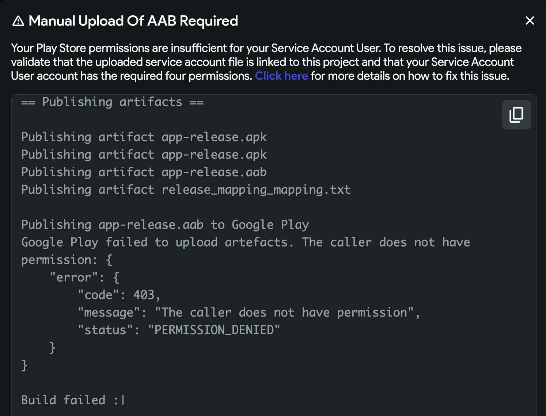Copy the build log to clipboard
The height and width of the screenshot is (416, 546).
[516, 115]
